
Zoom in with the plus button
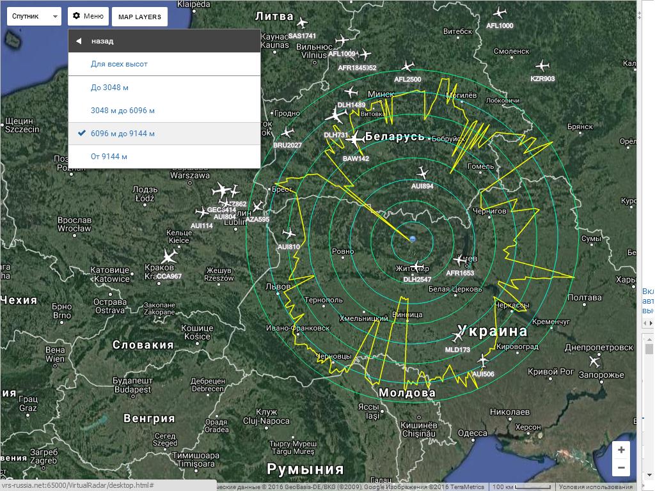tap(620, 449)
